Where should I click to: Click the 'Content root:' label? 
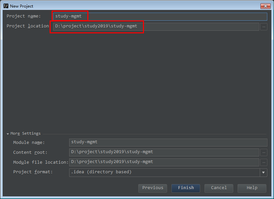tap(30, 152)
